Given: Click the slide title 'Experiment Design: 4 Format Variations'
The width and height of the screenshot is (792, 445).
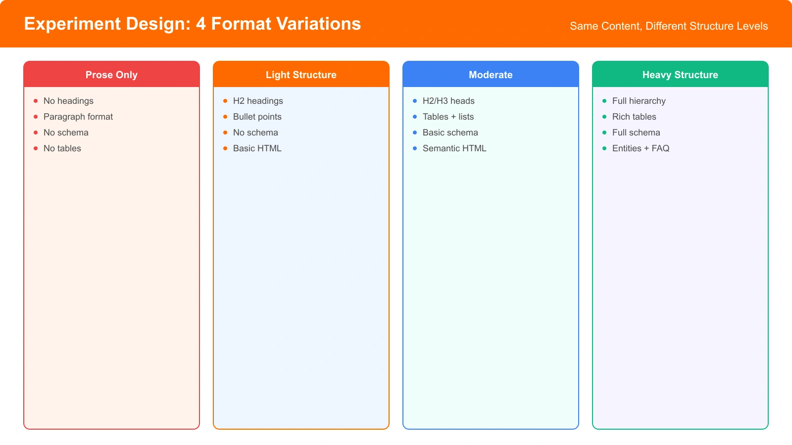Looking at the screenshot, I should 193,24.
